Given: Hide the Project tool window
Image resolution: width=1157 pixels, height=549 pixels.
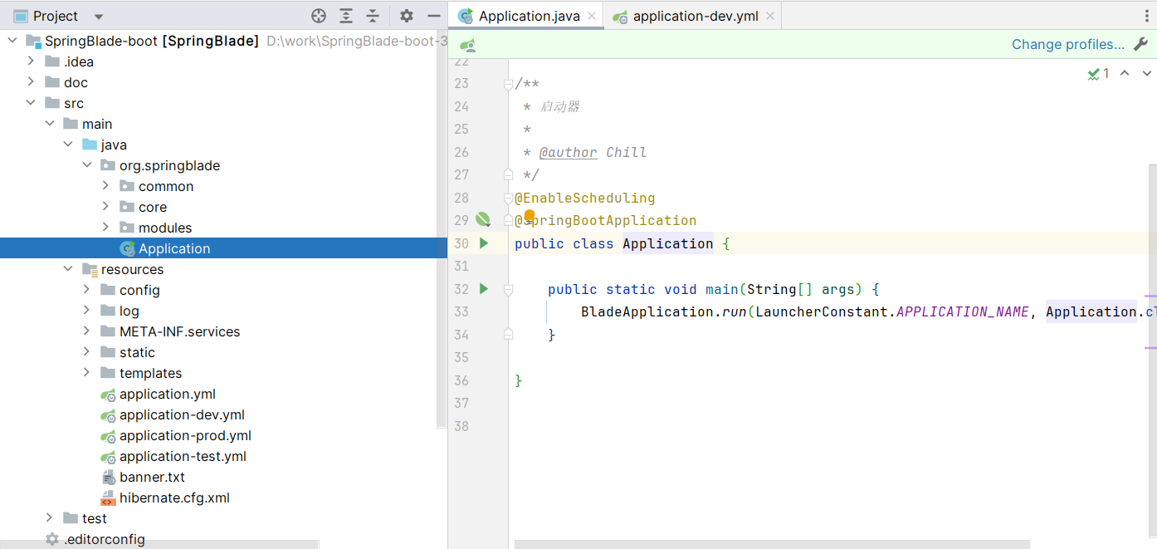Looking at the screenshot, I should point(433,16).
